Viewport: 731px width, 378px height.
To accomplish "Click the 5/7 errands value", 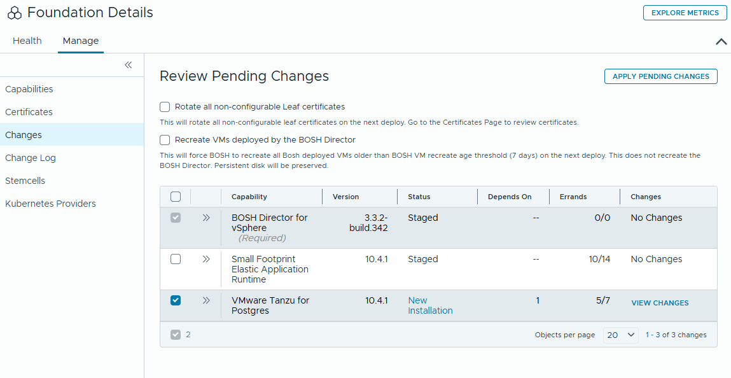I will click(x=602, y=300).
